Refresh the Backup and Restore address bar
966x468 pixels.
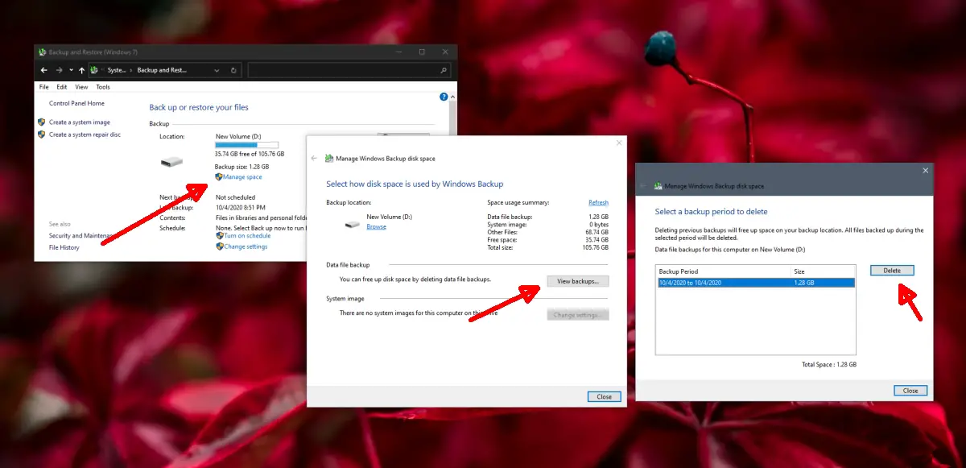[x=233, y=70]
